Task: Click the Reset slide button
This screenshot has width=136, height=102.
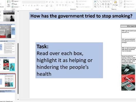Action: [14, 4]
